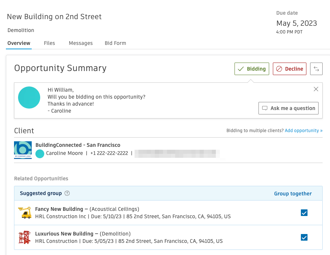Switch to the Messages tab
The width and height of the screenshot is (330, 255).
pos(80,43)
